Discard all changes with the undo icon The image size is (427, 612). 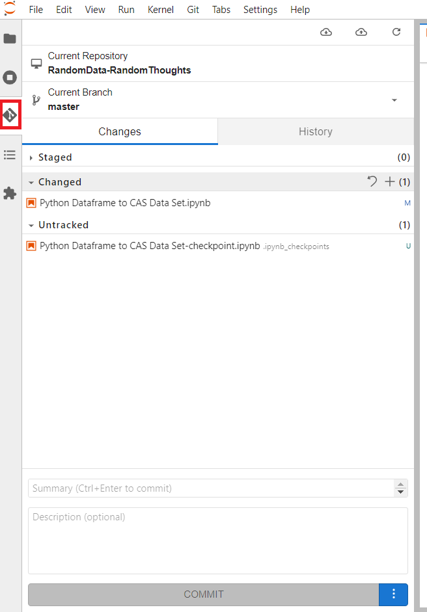372,182
